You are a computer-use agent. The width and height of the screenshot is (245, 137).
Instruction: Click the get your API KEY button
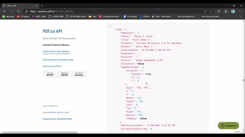50,74
